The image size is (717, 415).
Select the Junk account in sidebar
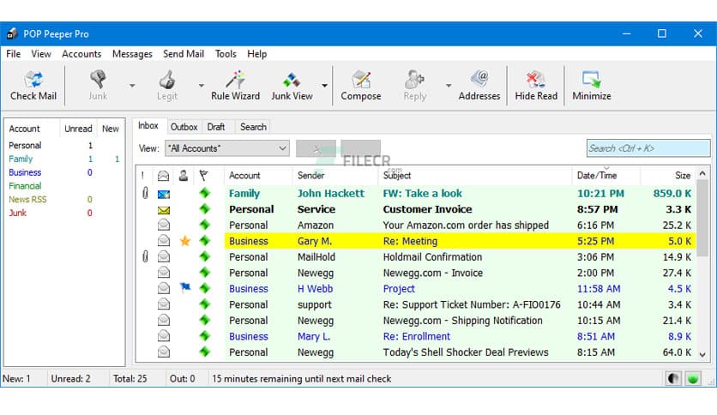[x=17, y=213]
